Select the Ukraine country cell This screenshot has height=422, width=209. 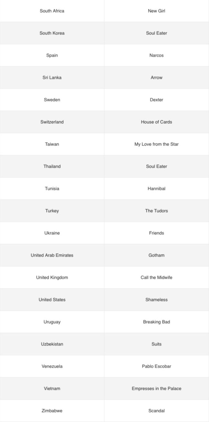click(x=52, y=233)
